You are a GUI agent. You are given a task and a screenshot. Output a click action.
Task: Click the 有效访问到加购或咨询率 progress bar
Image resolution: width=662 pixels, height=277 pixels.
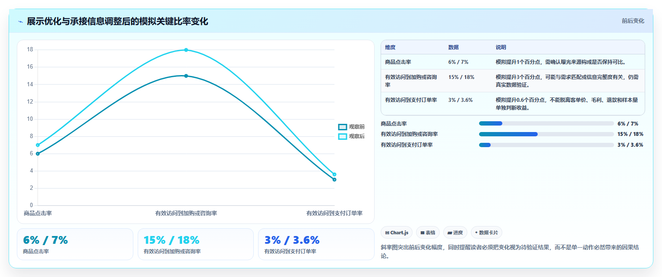tap(546, 134)
